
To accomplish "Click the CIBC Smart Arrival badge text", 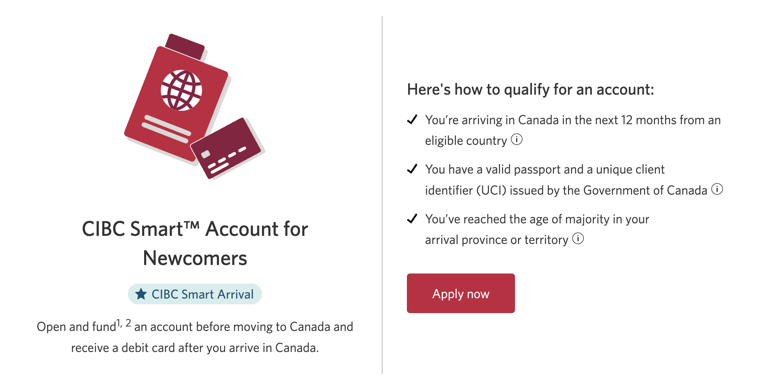I will coord(202,294).
